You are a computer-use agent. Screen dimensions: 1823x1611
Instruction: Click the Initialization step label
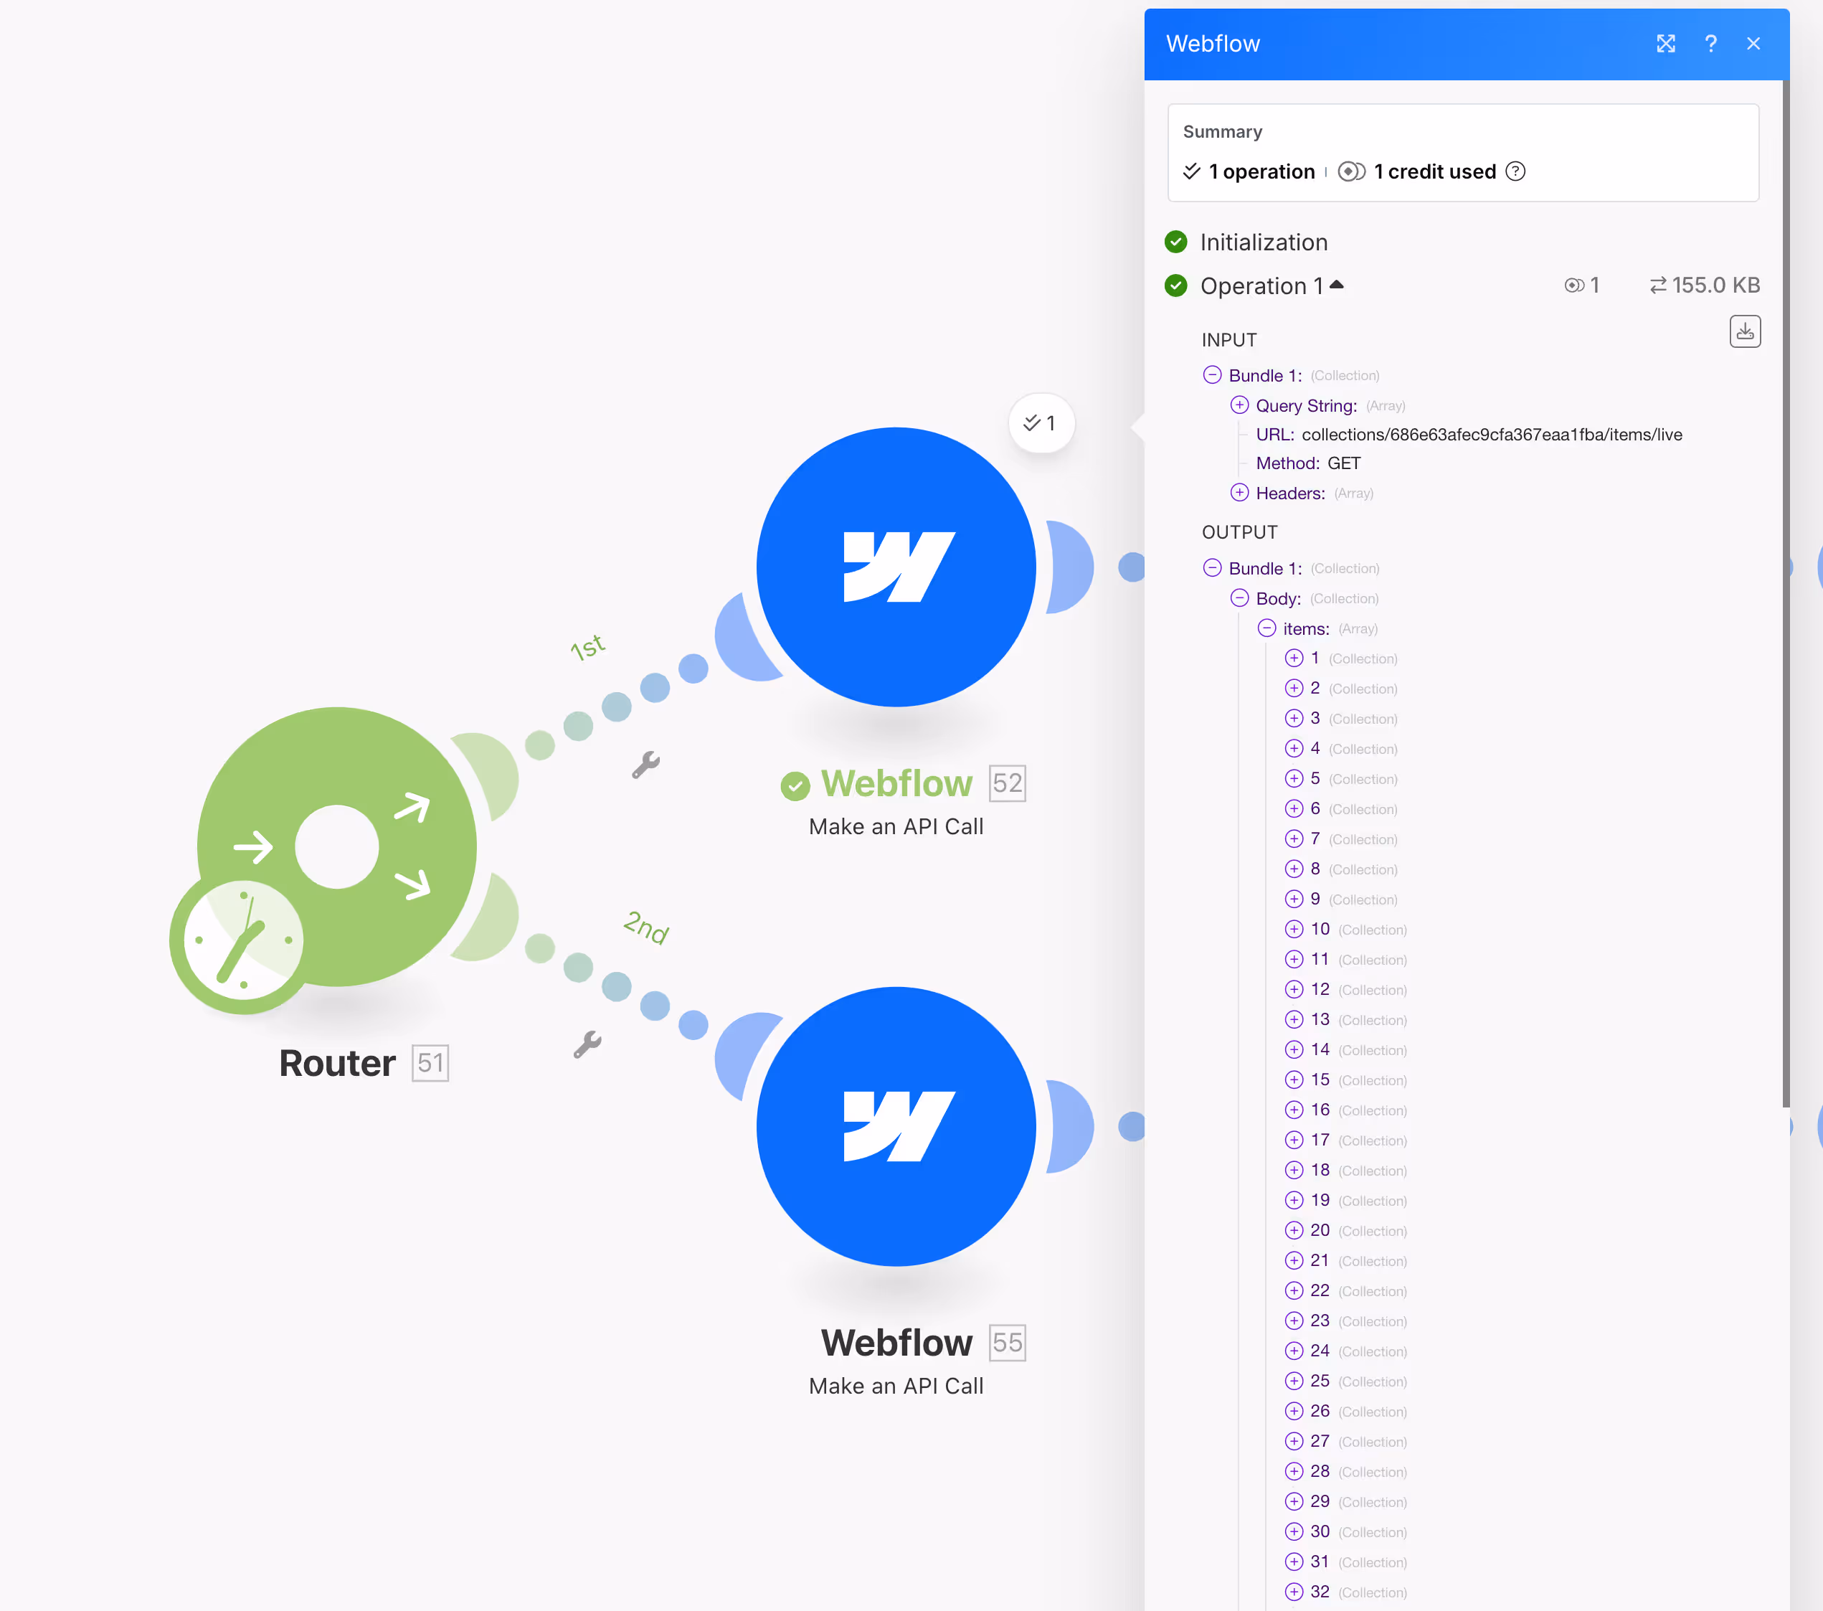(x=1263, y=242)
